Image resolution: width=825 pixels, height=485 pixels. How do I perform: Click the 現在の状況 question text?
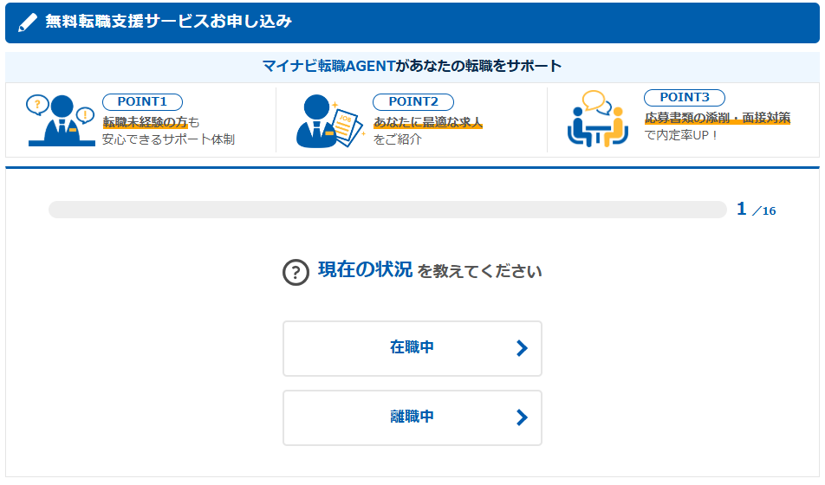365,270
